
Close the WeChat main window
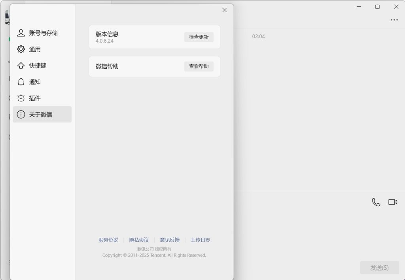(396, 7)
